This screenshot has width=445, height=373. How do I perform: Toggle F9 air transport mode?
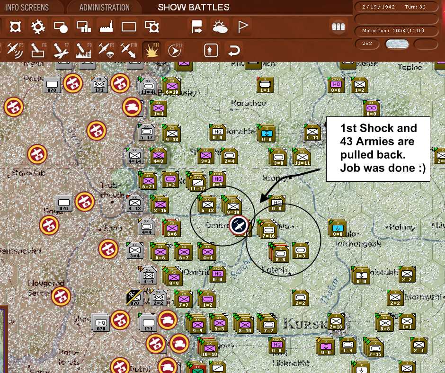click(106, 50)
